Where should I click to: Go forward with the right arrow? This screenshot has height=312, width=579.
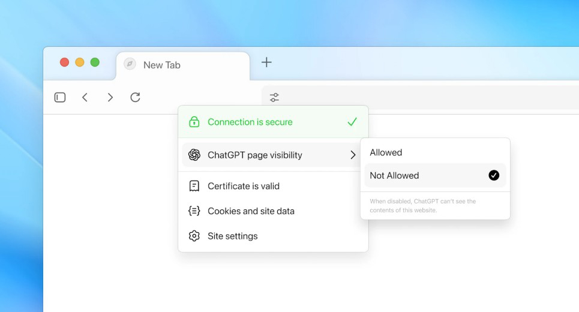pos(110,97)
